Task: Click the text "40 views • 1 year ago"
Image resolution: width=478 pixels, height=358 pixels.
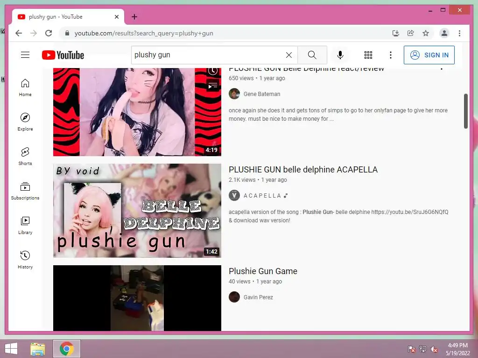Action: 255,282
